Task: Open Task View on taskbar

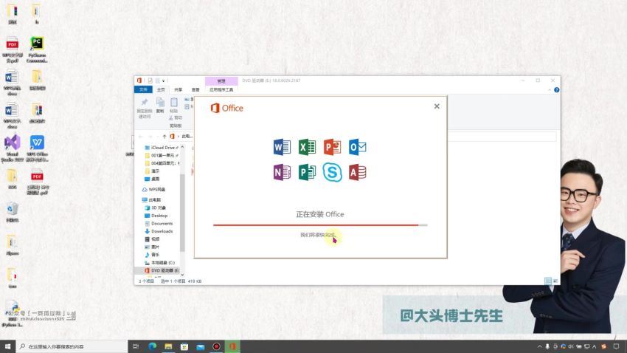Action: 136,346
